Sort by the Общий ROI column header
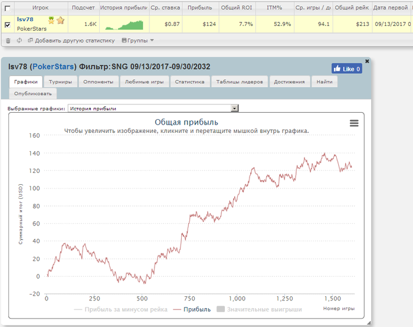The height and width of the screenshot is (327, 413). click(x=237, y=8)
